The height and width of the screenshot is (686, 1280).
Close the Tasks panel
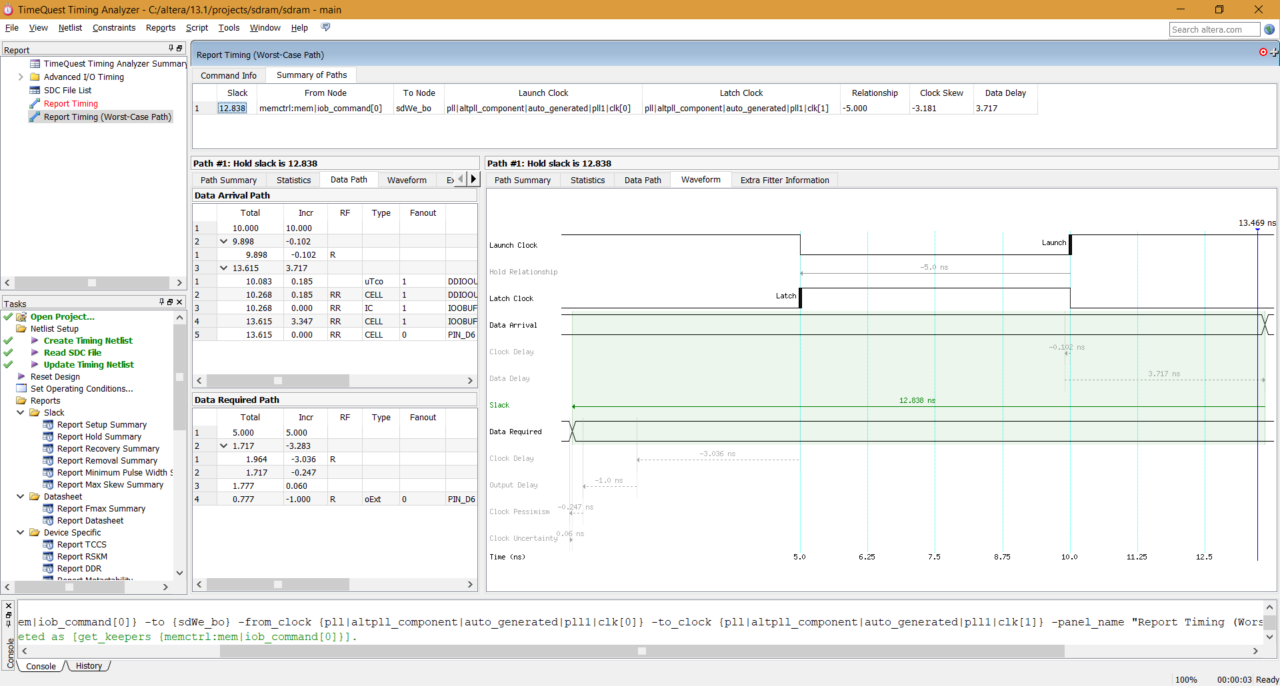click(x=179, y=302)
